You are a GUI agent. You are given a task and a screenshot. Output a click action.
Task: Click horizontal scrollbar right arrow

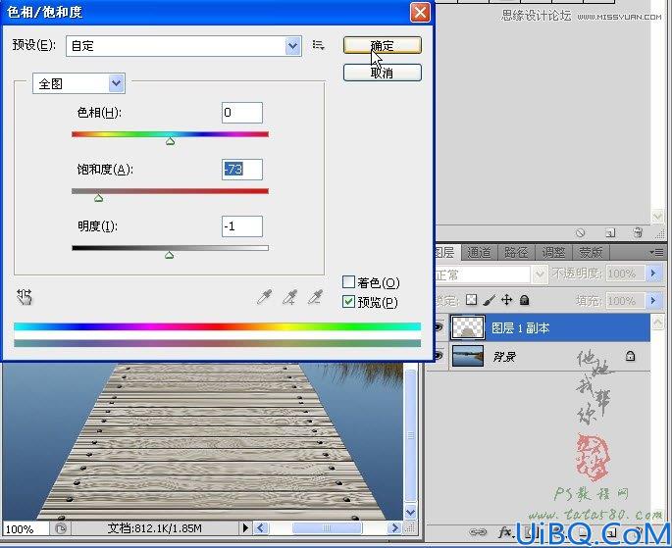(x=394, y=527)
